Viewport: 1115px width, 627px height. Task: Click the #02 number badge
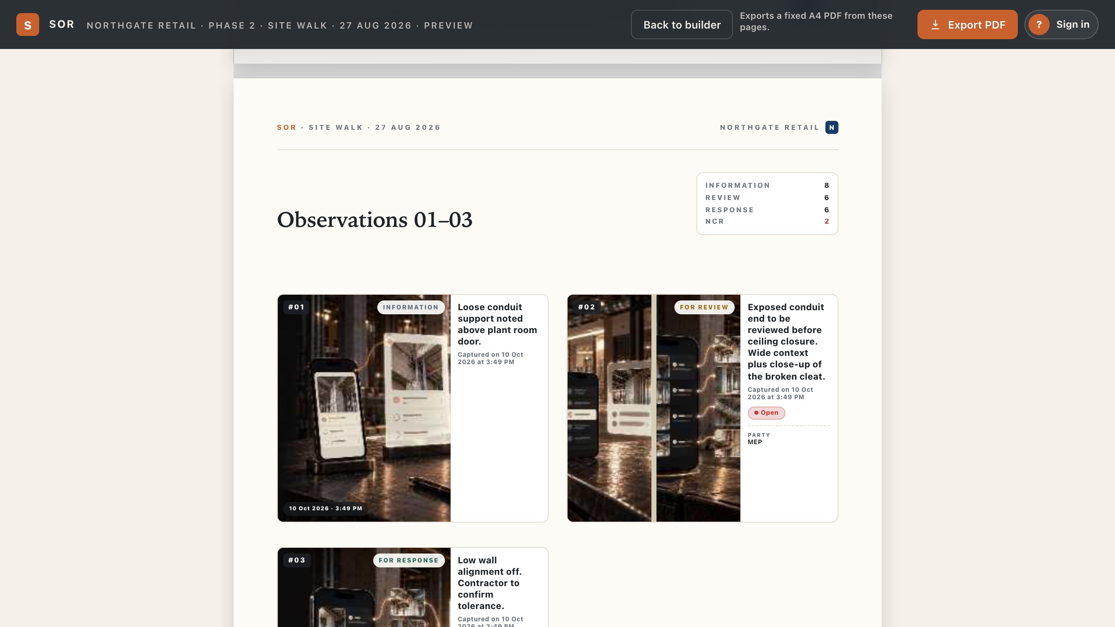coord(586,307)
